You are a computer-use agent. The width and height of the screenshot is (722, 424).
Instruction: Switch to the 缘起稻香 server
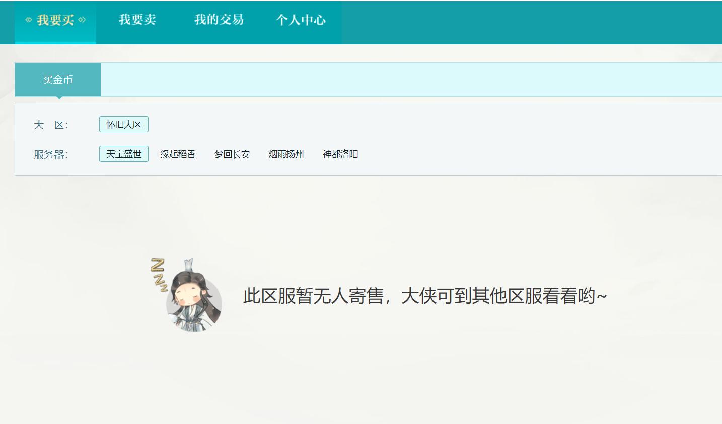[178, 154]
